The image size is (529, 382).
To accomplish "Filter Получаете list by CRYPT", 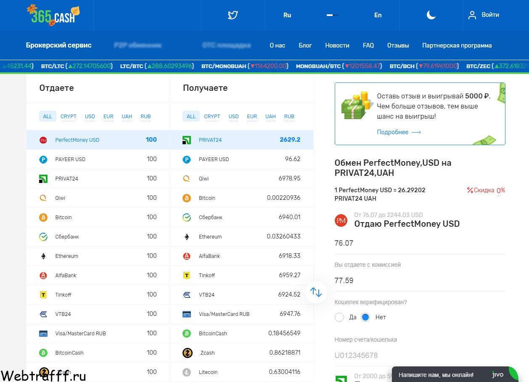I will coord(212,117).
